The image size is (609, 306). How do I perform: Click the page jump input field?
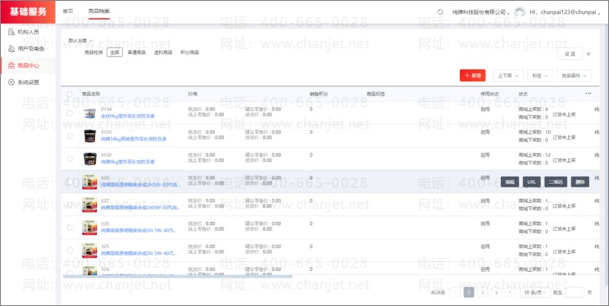[x=575, y=292]
